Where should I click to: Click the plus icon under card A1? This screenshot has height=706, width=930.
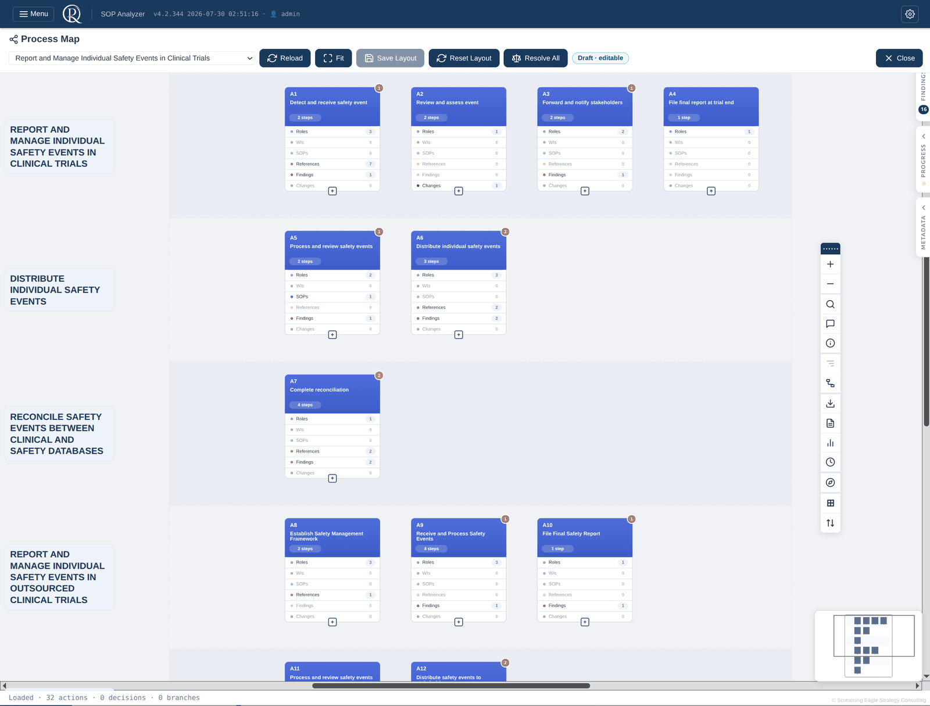pos(332,191)
